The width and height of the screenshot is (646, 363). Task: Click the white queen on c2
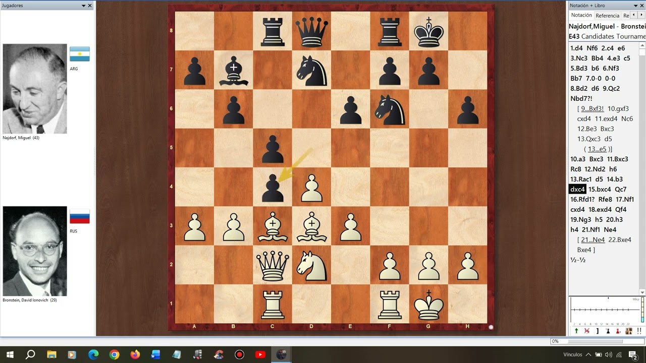point(273,265)
